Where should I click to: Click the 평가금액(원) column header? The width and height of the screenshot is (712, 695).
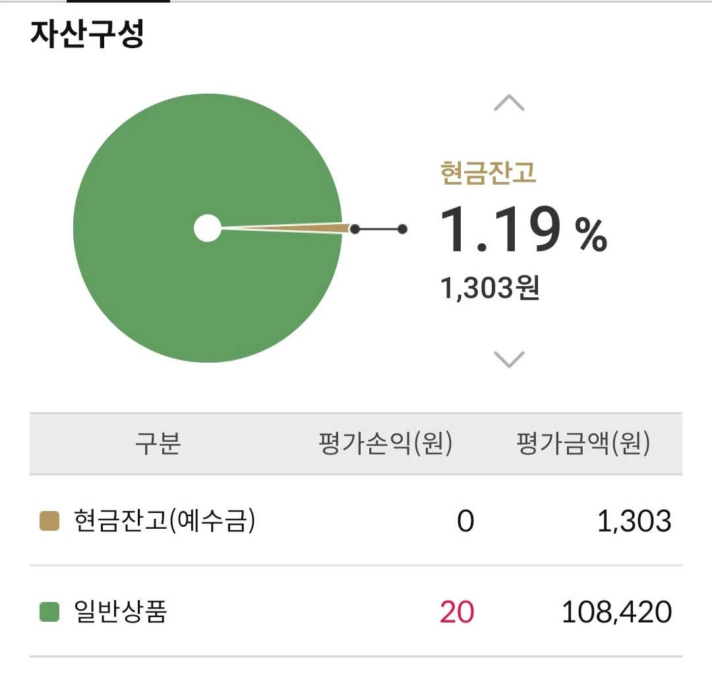583,443
